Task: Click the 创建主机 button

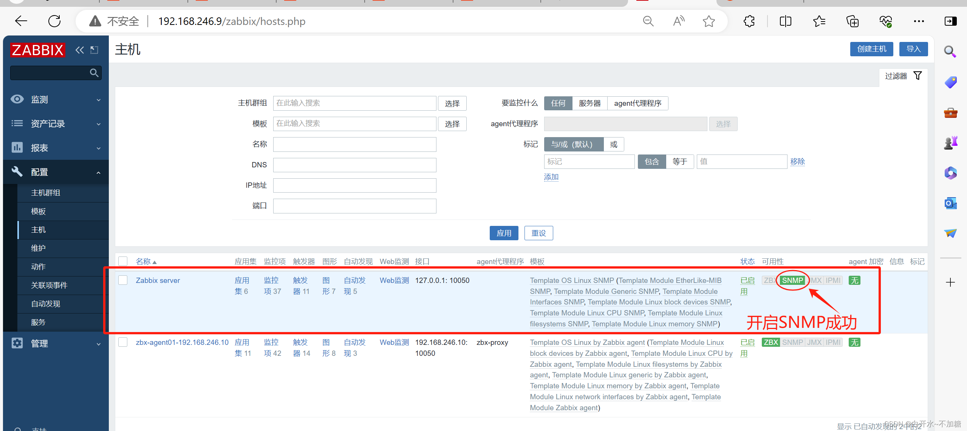Action: [871, 49]
